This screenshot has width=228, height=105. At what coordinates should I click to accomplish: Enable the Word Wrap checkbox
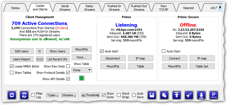click(x=119, y=95)
